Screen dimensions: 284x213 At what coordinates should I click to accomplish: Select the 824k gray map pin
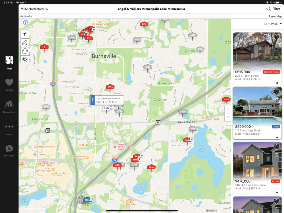tap(193, 129)
